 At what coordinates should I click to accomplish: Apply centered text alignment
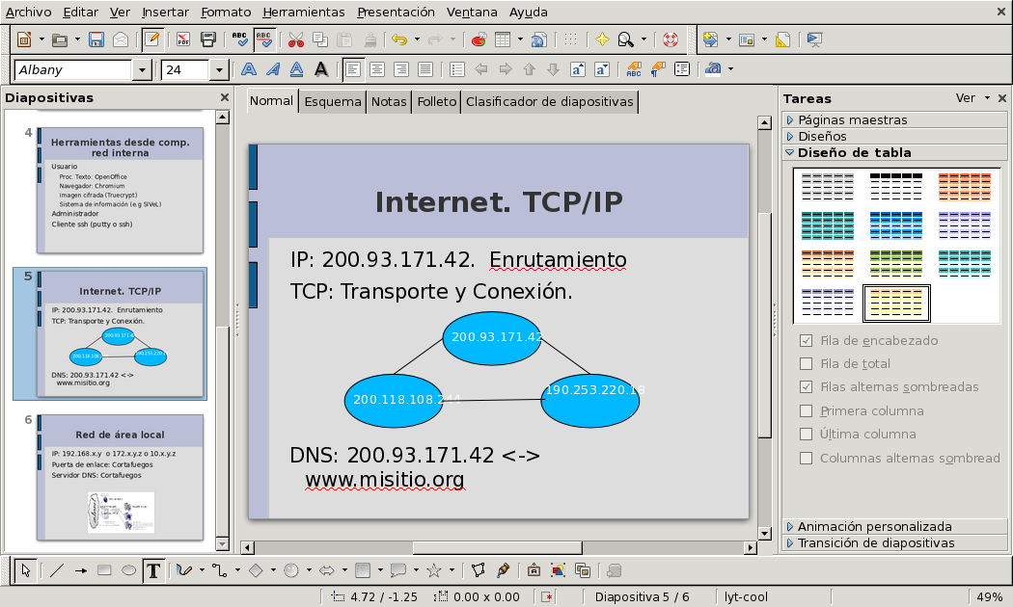[x=377, y=69]
